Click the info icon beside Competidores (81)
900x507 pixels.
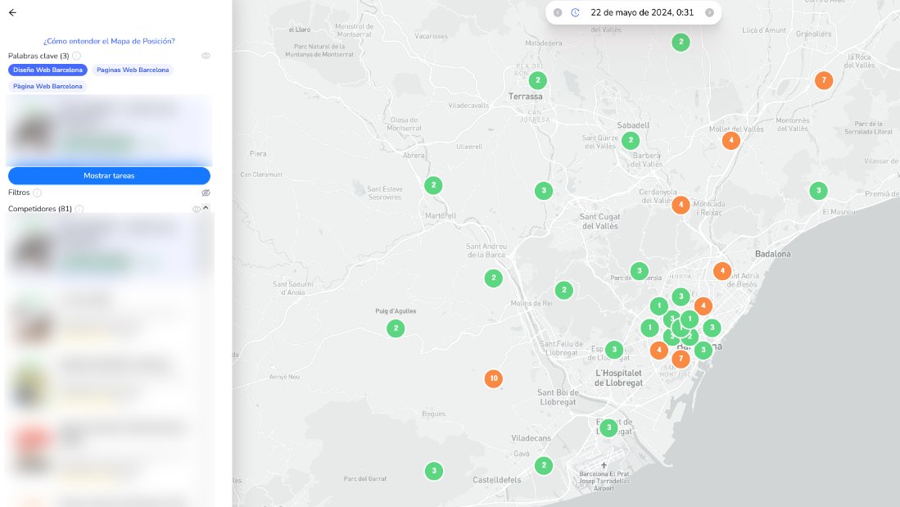pos(79,209)
